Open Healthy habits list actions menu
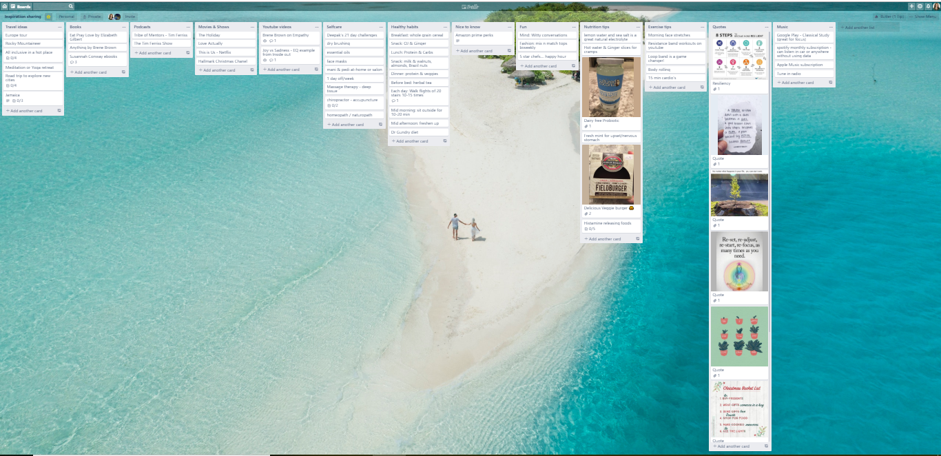 446,27
